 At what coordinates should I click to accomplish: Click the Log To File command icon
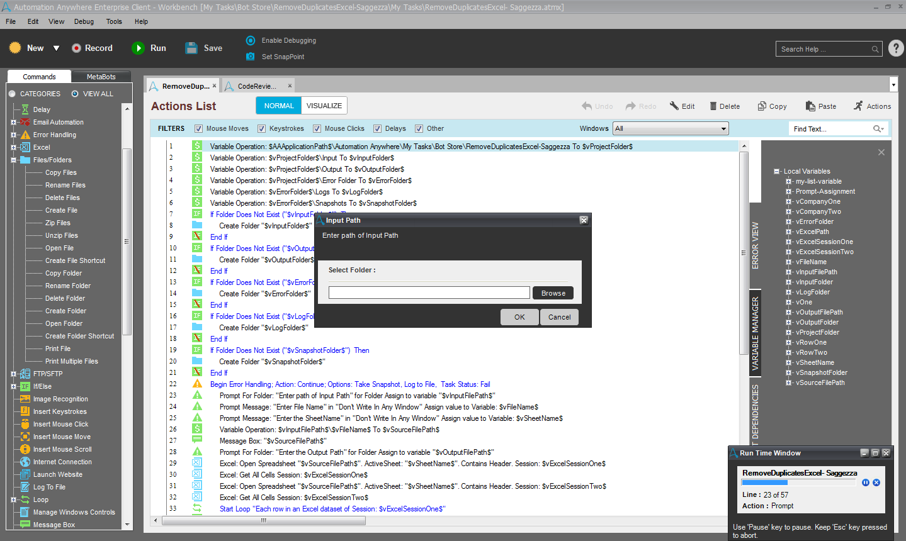[x=25, y=487]
